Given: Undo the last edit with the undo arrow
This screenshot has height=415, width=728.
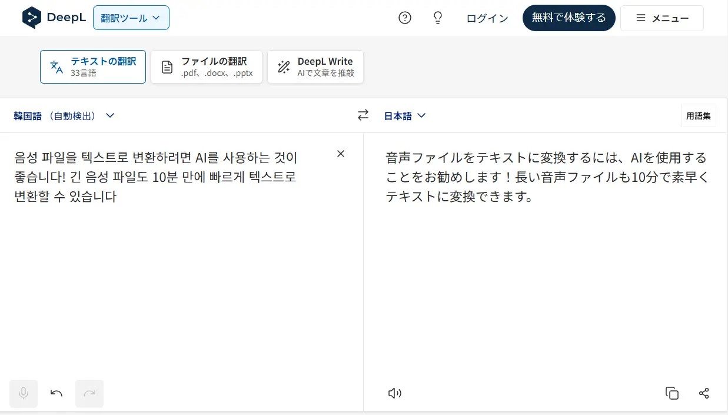Looking at the screenshot, I should (56, 394).
